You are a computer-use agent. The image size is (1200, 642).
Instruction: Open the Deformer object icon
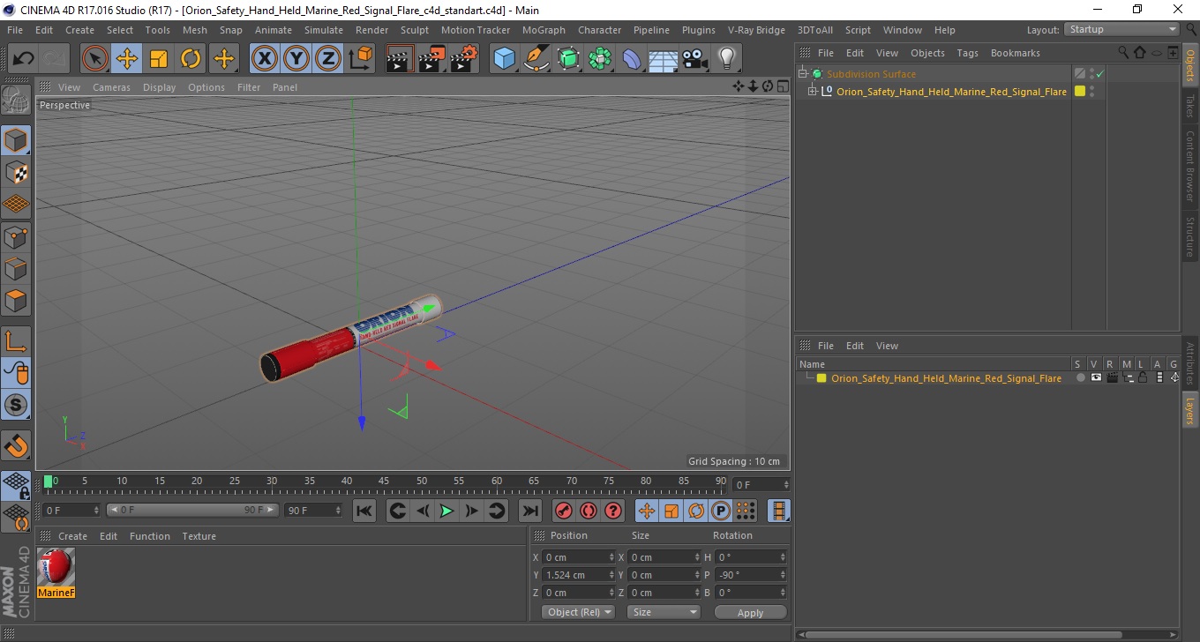(632, 59)
